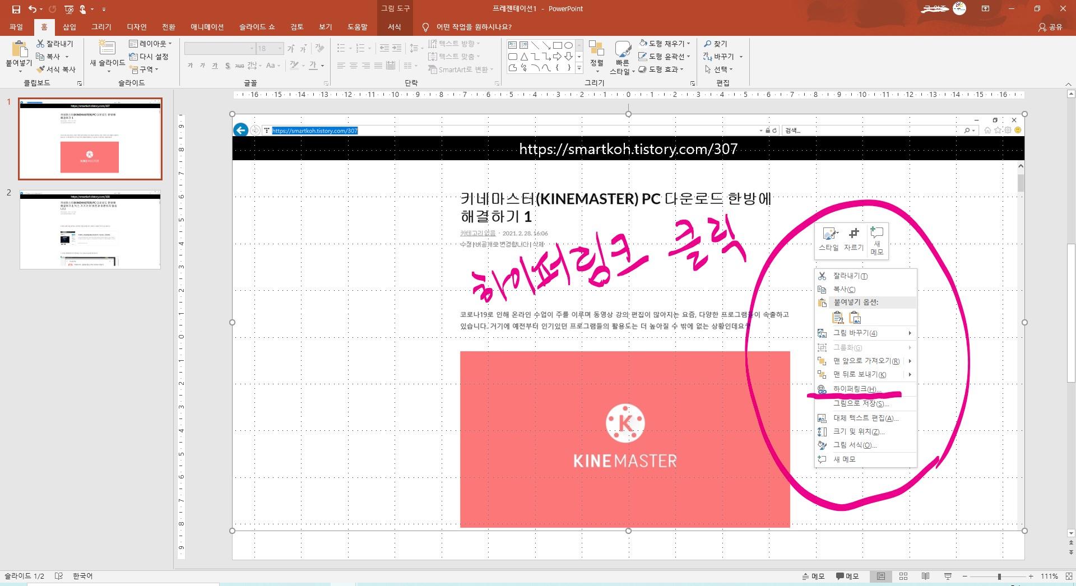Image resolution: width=1076 pixels, height=586 pixels.
Task: Open the Insert (삽입) tab
Action: tap(69, 27)
